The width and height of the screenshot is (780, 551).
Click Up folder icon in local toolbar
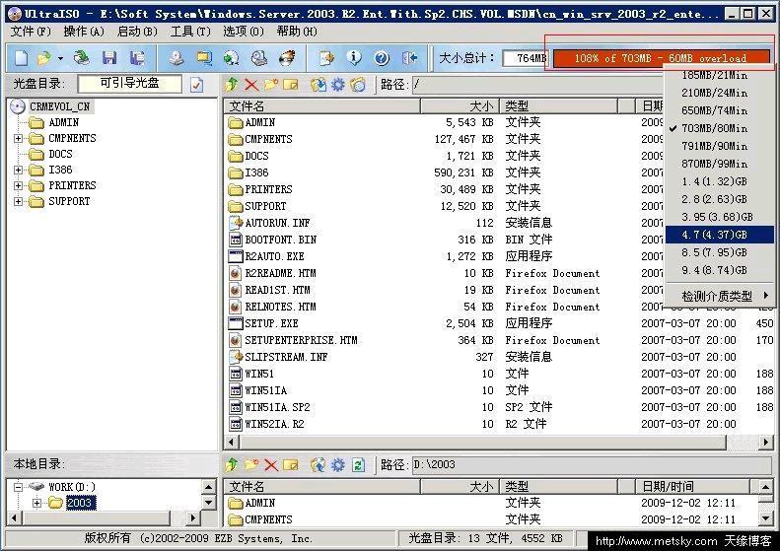tap(232, 465)
